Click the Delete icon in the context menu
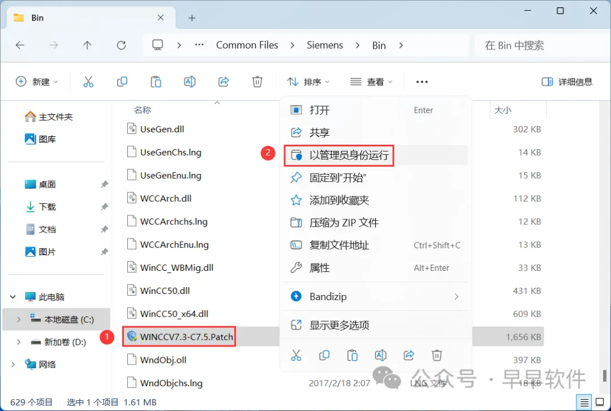The image size is (611, 411). coord(437,355)
